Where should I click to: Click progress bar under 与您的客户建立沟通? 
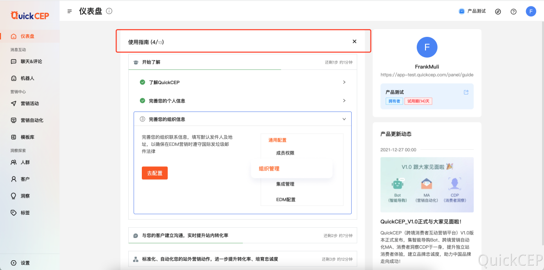pos(186,243)
